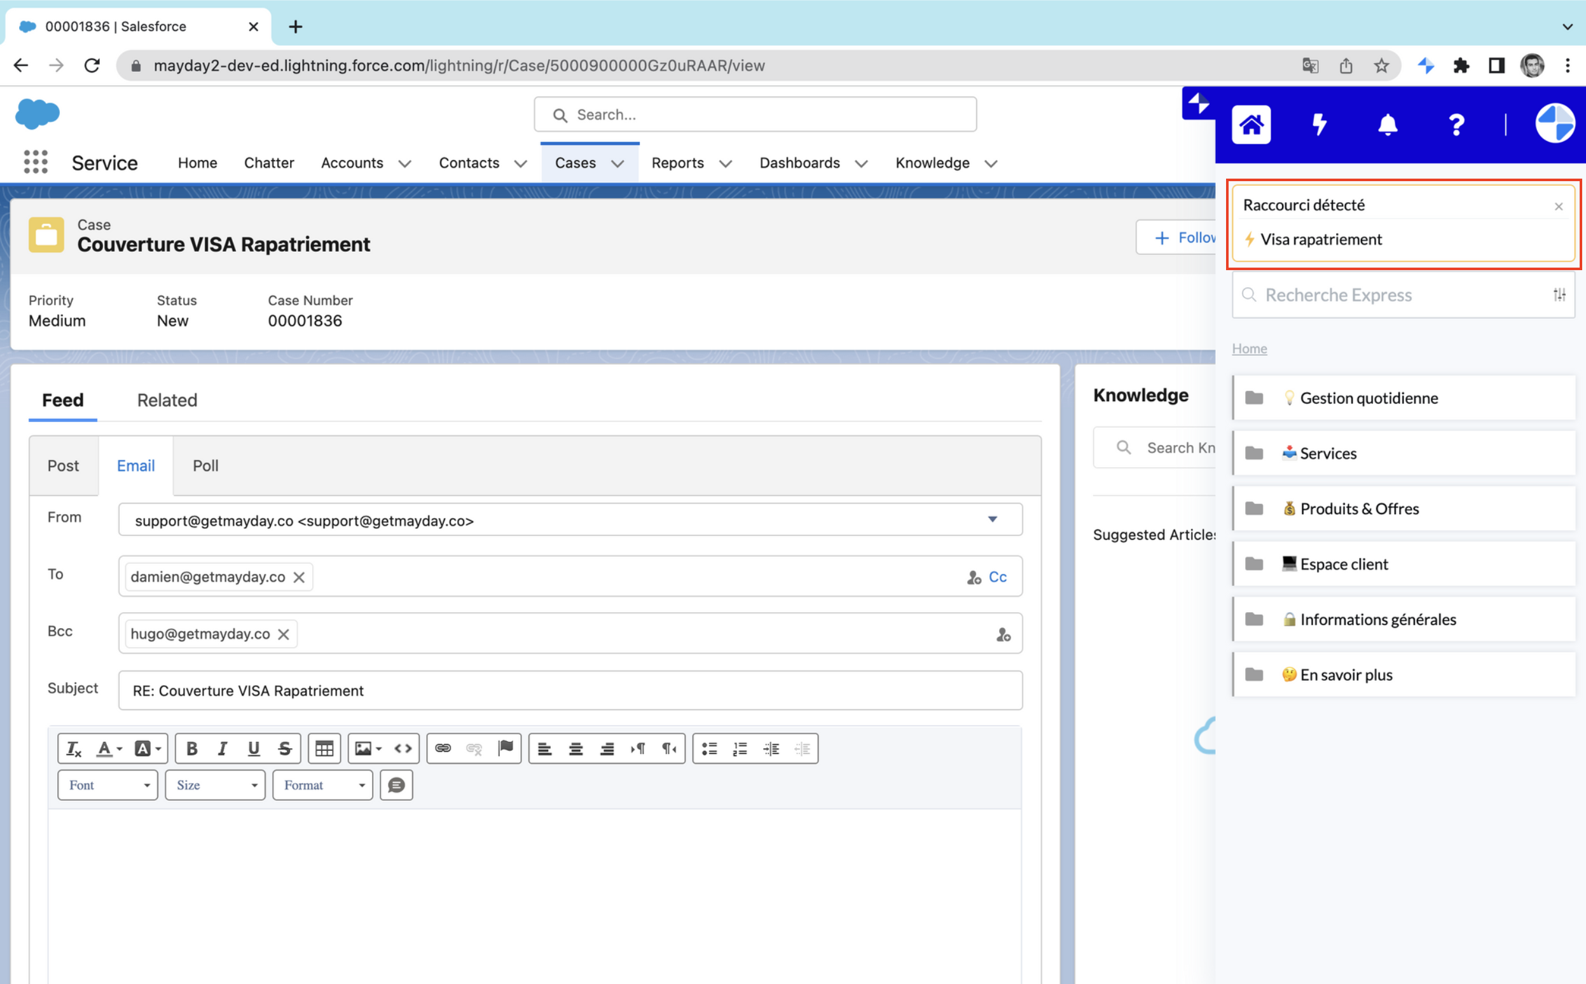Click the remove formatting icon
The image size is (1586, 984).
(74, 748)
